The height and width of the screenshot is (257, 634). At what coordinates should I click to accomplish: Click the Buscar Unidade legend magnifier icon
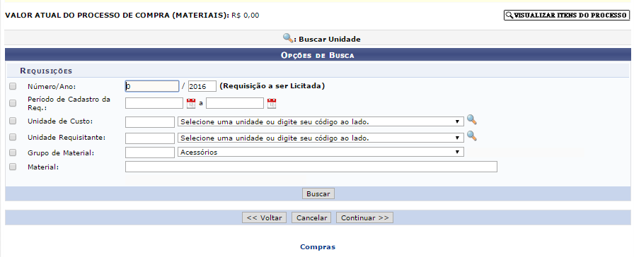tap(288, 38)
